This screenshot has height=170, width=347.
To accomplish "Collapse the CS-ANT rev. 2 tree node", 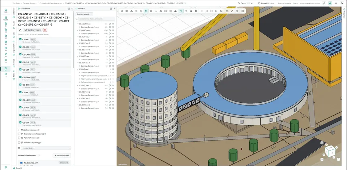I will click(x=77, y=24).
